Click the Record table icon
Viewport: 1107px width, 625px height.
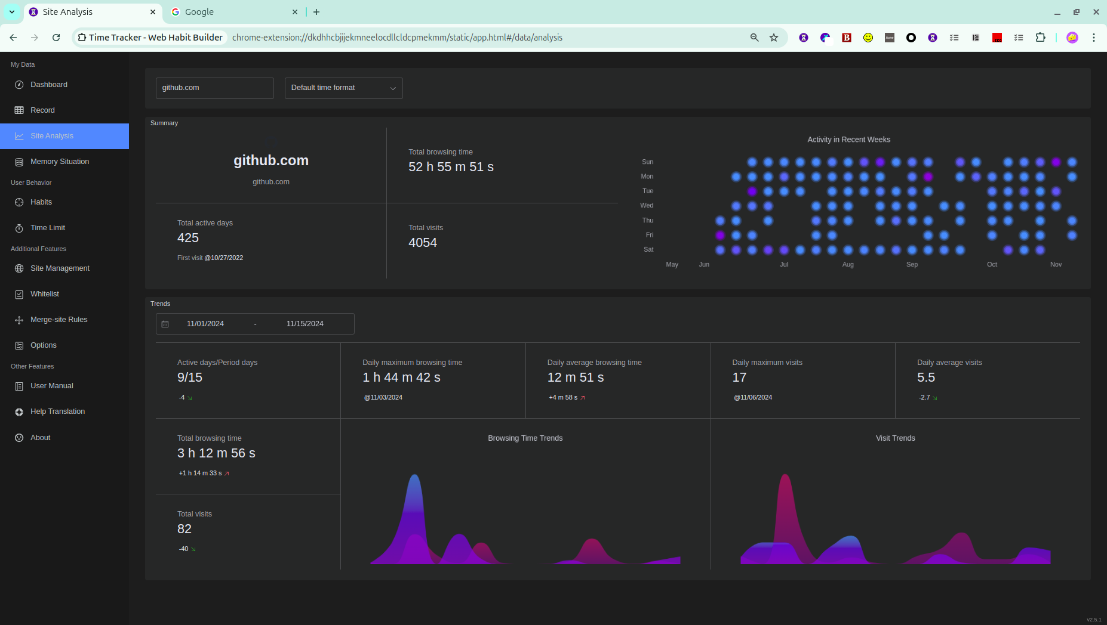[19, 110]
